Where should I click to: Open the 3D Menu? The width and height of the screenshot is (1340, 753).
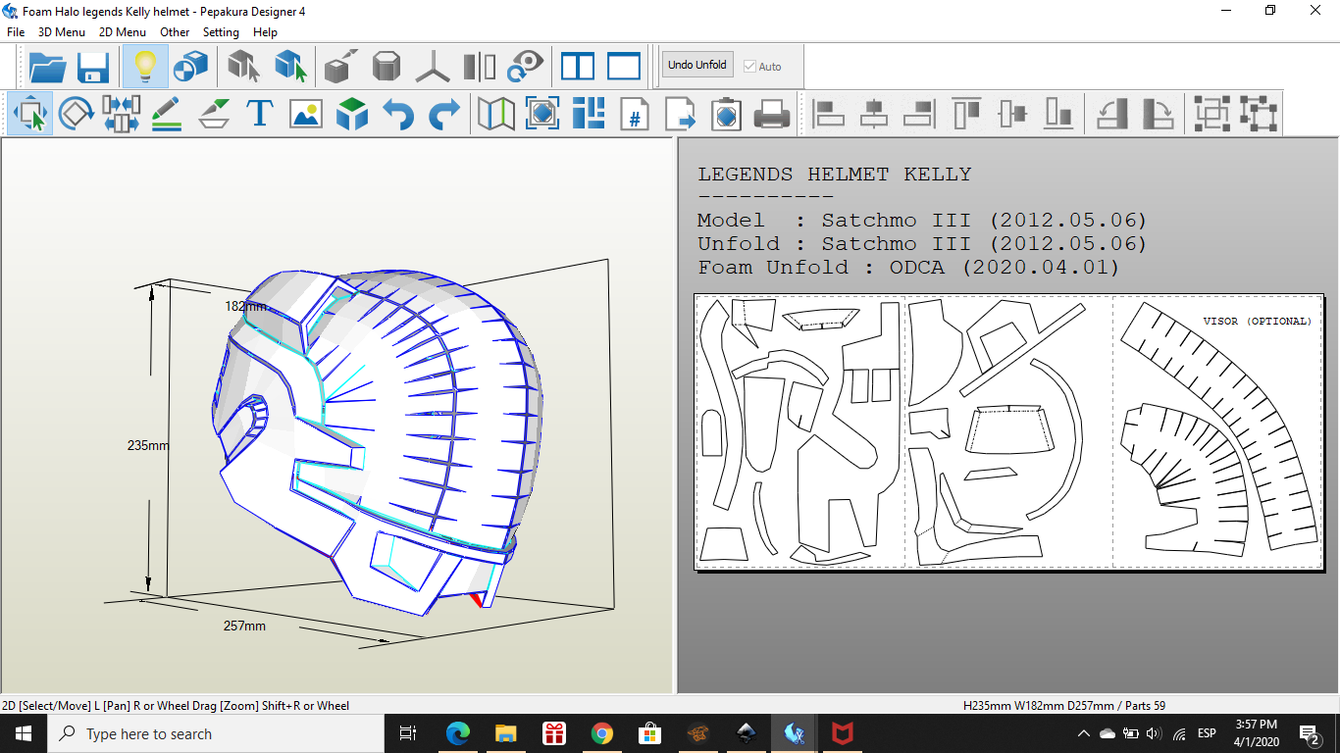coord(61,32)
